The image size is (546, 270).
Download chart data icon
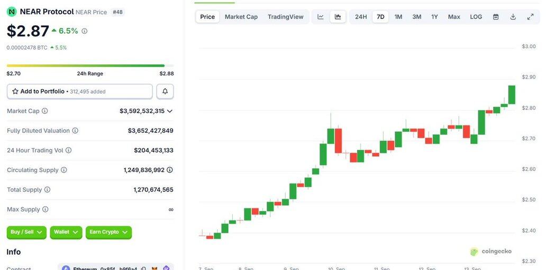pyautogui.click(x=513, y=17)
